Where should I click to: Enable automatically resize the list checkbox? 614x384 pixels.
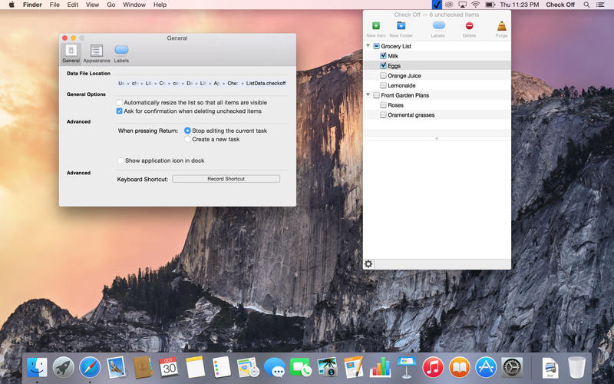120,102
